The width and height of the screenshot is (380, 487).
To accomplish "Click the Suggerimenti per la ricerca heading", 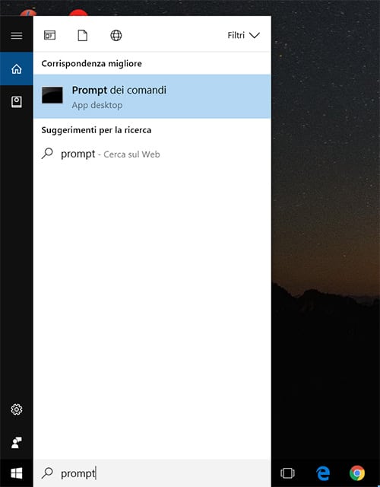I will pos(97,130).
